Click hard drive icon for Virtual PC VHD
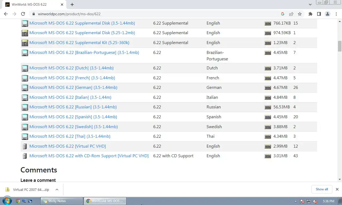 click(25, 146)
